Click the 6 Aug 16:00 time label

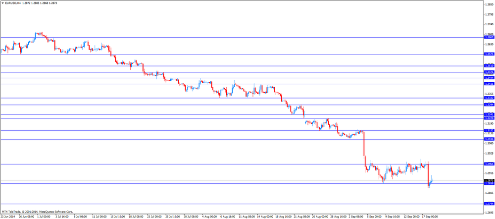tap(228, 217)
